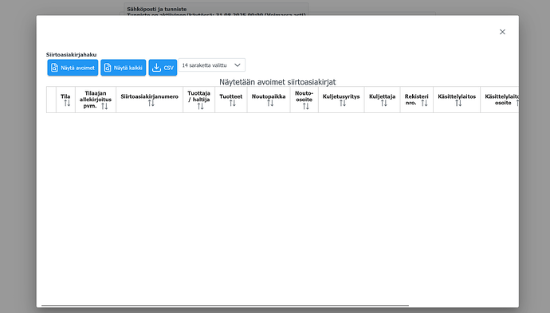Sort by Kuljettaja column icon

click(x=383, y=103)
